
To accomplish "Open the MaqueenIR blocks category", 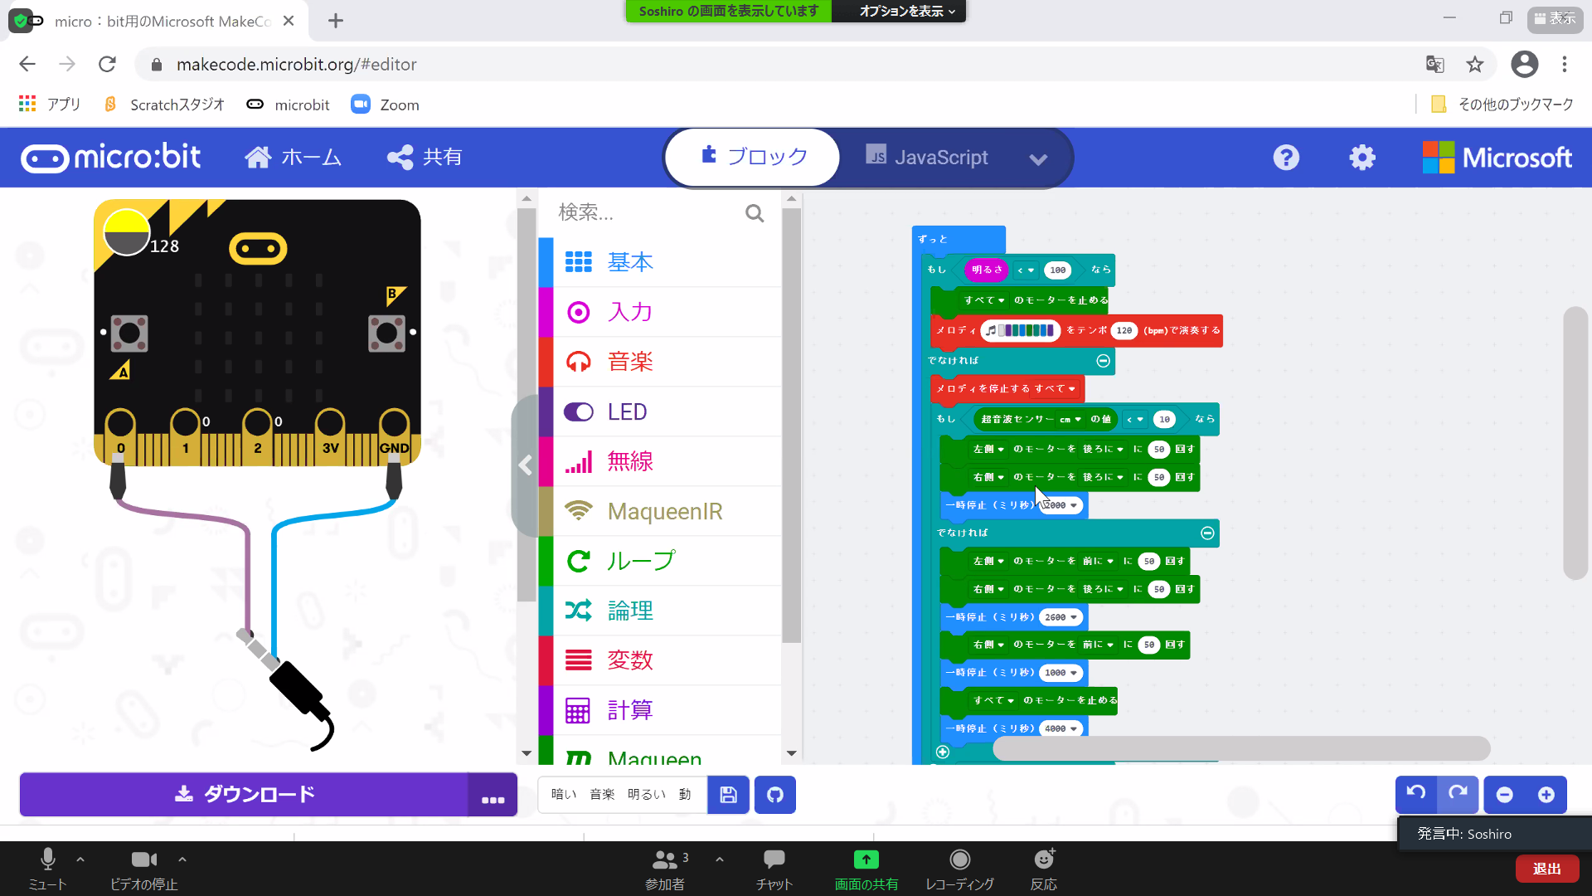I will tap(660, 511).
